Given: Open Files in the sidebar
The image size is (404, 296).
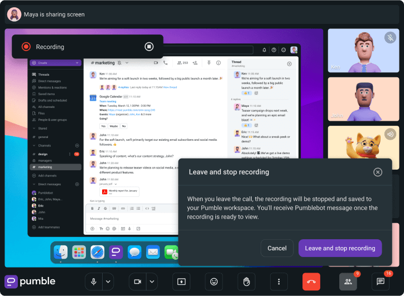Looking at the screenshot, I should tap(41, 114).
